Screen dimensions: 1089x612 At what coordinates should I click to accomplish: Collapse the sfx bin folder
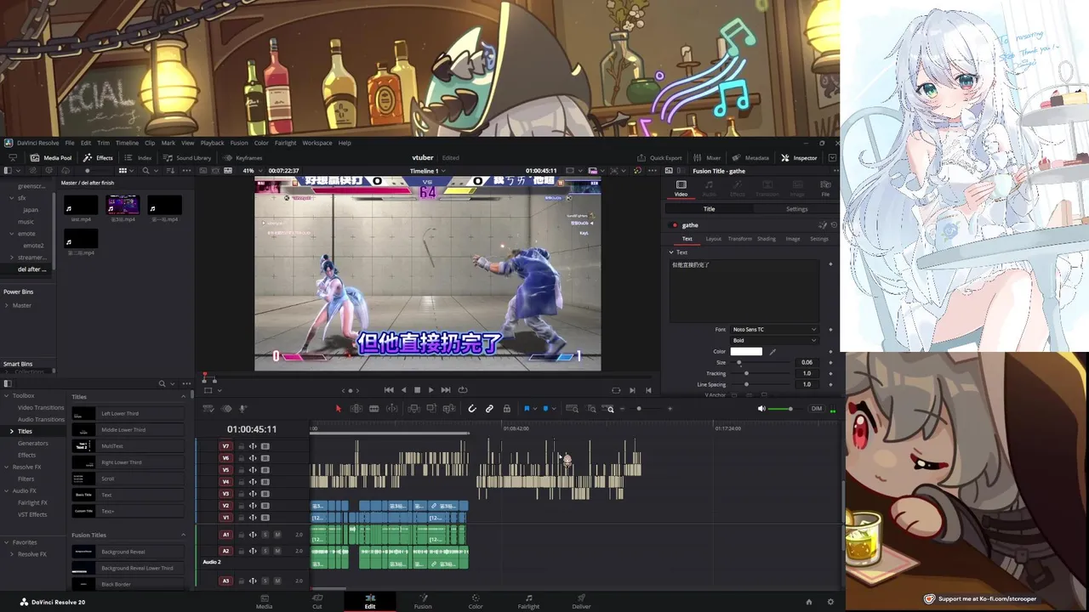(12, 198)
